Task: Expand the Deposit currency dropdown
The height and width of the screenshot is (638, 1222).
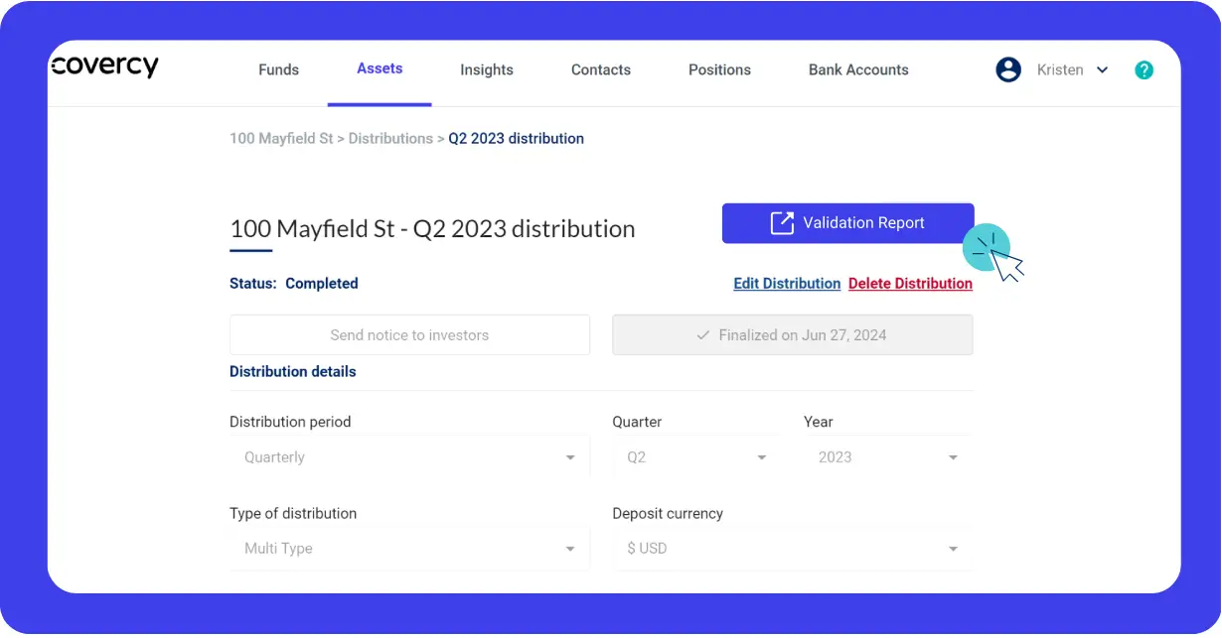Action: (x=953, y=548)
